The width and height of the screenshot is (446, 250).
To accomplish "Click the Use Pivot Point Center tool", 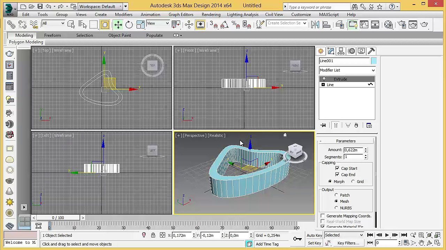I will 176,24.
